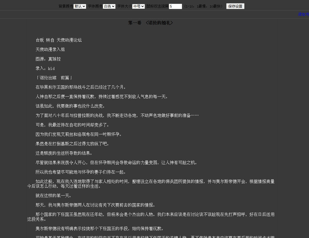Click the paragraph beginning 在毕黑利尔王国
309x238 pixels.
click(81, 87)
